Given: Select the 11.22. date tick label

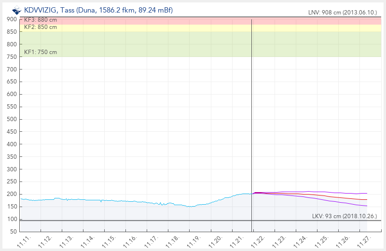Looking at the screenshot, I should (x=256, y=241).
